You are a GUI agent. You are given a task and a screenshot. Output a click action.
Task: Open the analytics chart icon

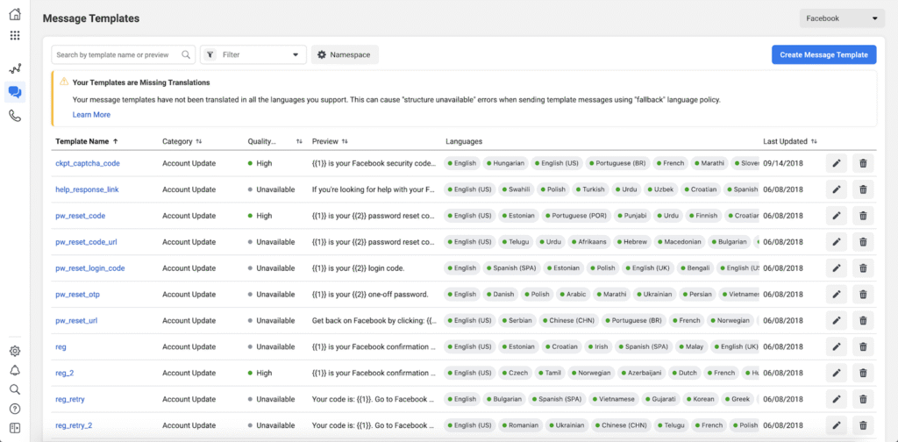pos(14,68)
